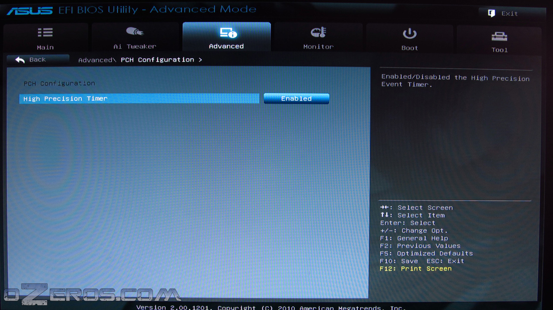Click the 'F10: Save' hint
553x310 pixels.
[x=399, y=261]
